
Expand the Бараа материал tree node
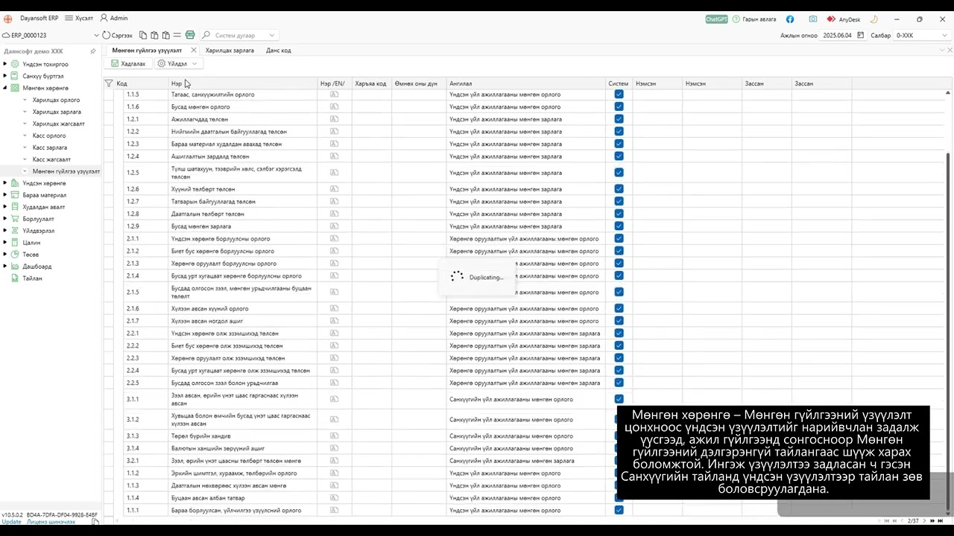5,195
